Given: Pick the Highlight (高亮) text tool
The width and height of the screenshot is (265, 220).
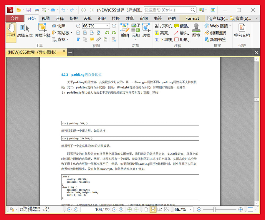Looking at the screenshot, I should point(162,33).
